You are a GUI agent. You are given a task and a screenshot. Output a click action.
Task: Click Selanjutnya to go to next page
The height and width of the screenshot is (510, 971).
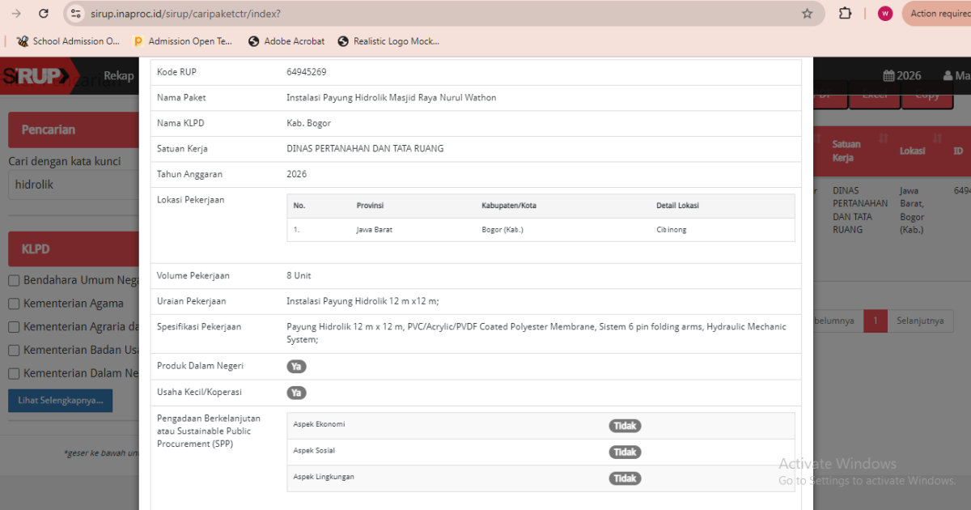920,321
